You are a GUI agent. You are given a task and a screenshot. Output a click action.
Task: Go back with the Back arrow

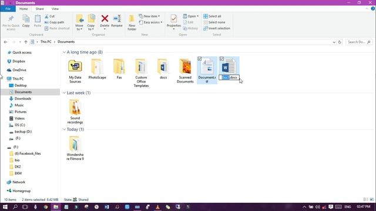(6, 42)
